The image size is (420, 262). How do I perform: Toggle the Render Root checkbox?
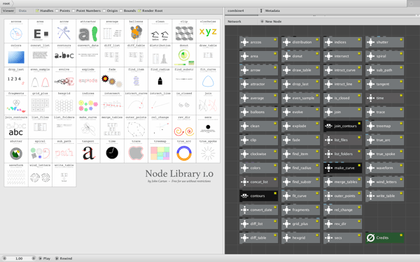pos(139,10)
